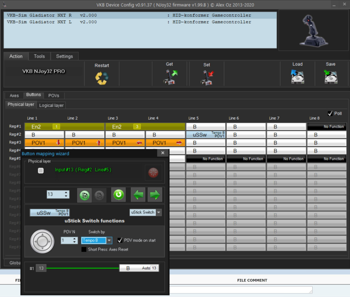Viewport: 350px width, 297px height.
Task: Select the POV1 up-arrow cell in Reg#3
Action: pyautogui.click(x=85, y=143)
